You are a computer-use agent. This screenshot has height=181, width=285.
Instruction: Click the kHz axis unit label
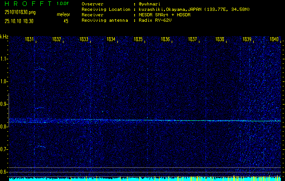pos(4,37)
